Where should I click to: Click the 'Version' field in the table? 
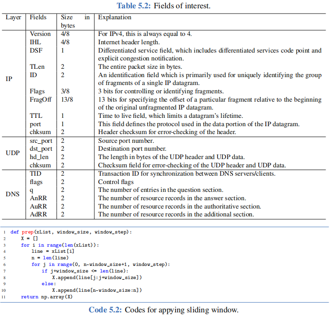click(x=40, y=34)
